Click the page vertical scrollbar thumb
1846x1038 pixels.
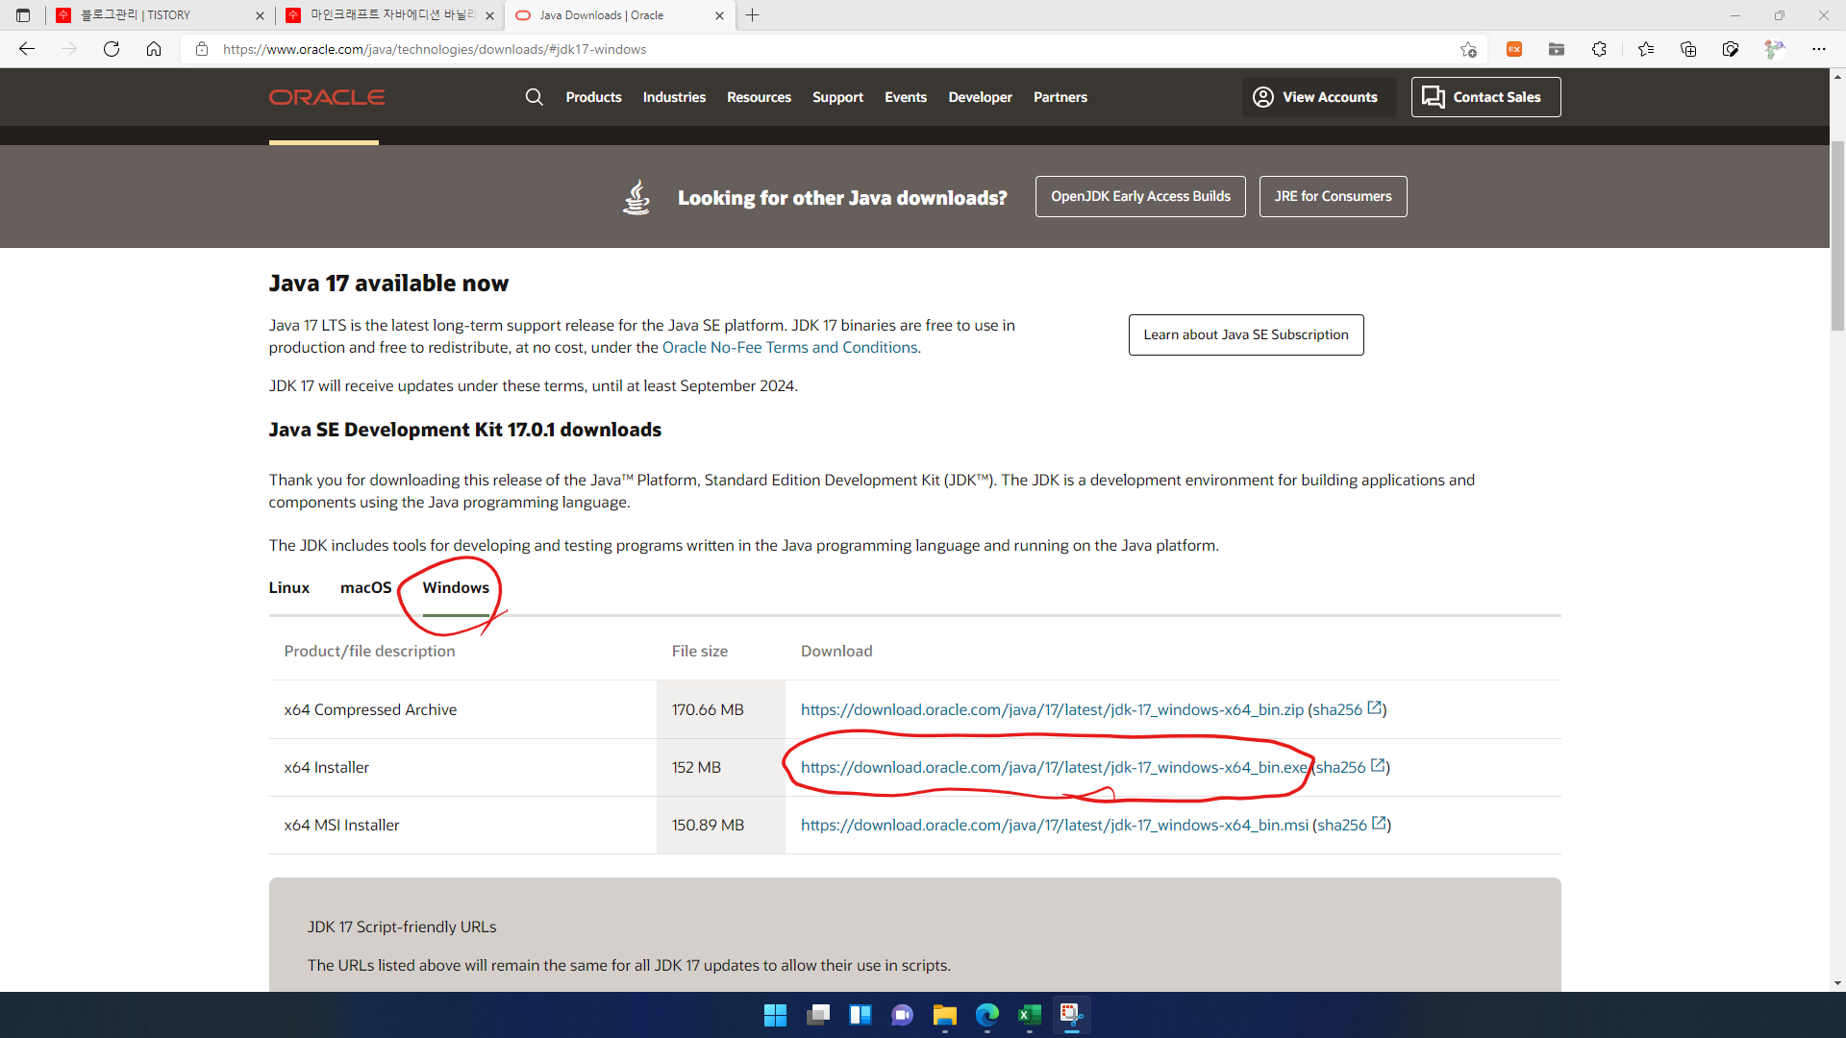click(x=1837, y=235)
